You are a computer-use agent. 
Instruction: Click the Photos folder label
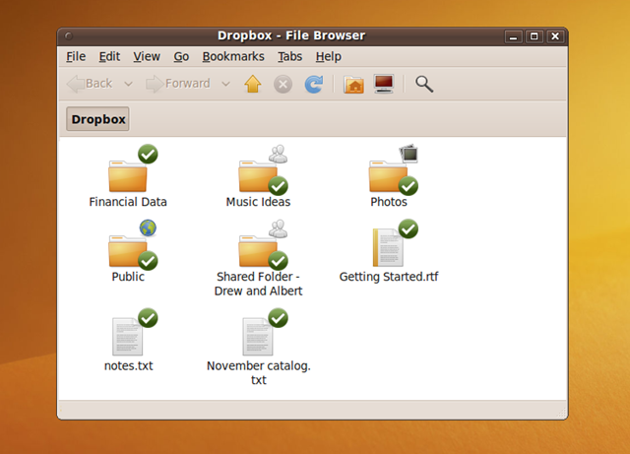tap(389, 202)
